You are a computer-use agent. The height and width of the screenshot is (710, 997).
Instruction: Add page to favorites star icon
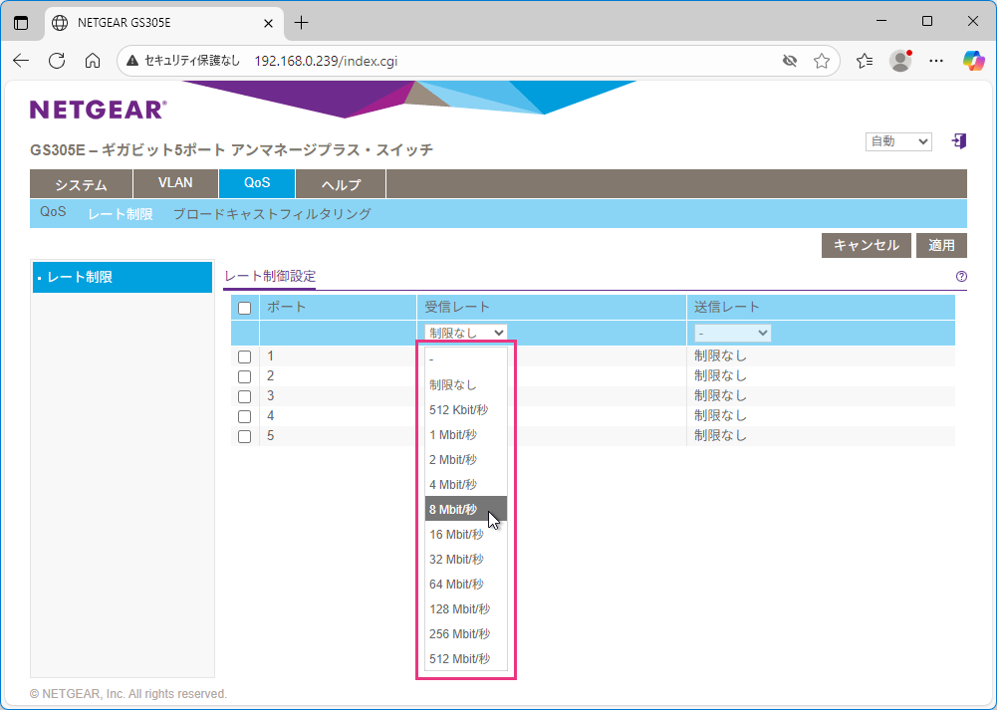pos(822,61)
